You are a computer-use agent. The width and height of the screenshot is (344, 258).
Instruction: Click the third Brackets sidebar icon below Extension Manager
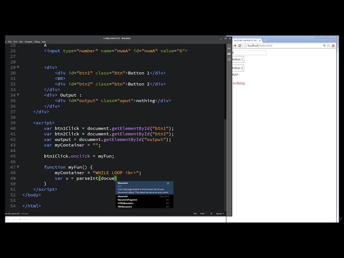click(x=229, y=59)
